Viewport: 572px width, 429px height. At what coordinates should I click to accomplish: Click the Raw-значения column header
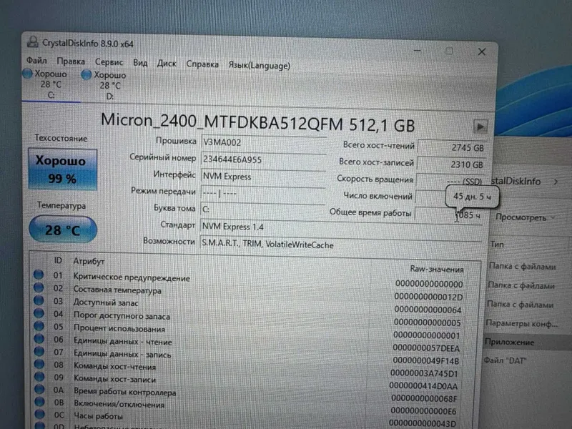(x=437, y=270)
